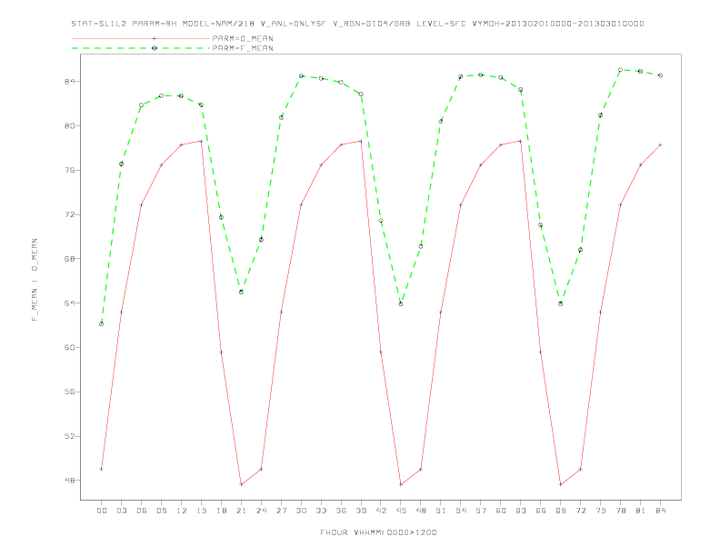Screen dimensions: 720x556
Task: Click the O_MEAN minimum marker at hour 21
Action: pyautogui.click(x=241, y=484)
